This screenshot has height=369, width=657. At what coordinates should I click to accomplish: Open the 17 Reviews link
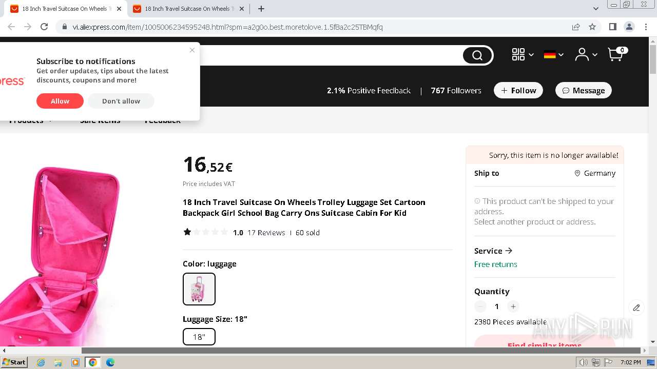[266, 233]
